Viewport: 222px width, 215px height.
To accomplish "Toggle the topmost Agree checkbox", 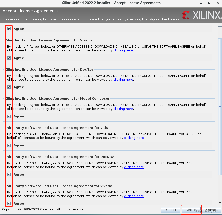I will point(9,29).
